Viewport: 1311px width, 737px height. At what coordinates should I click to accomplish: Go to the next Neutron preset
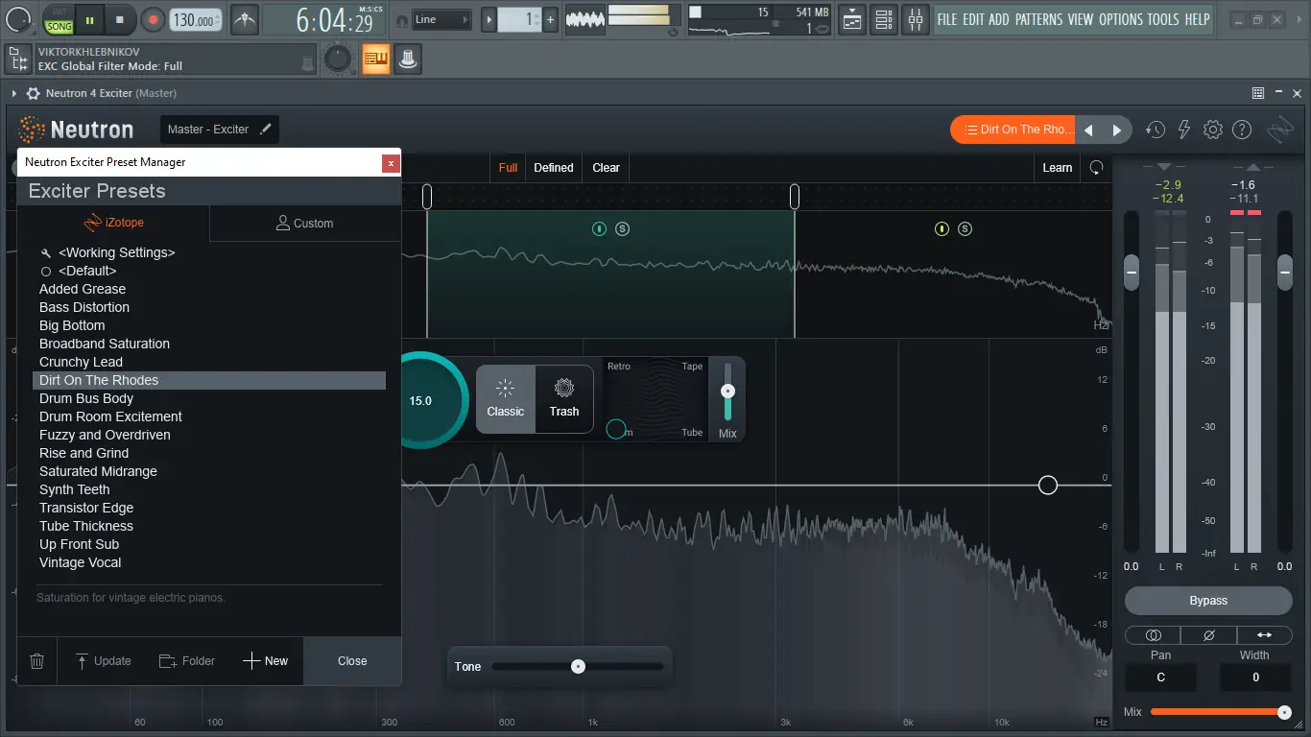(x=1117, y=130)
